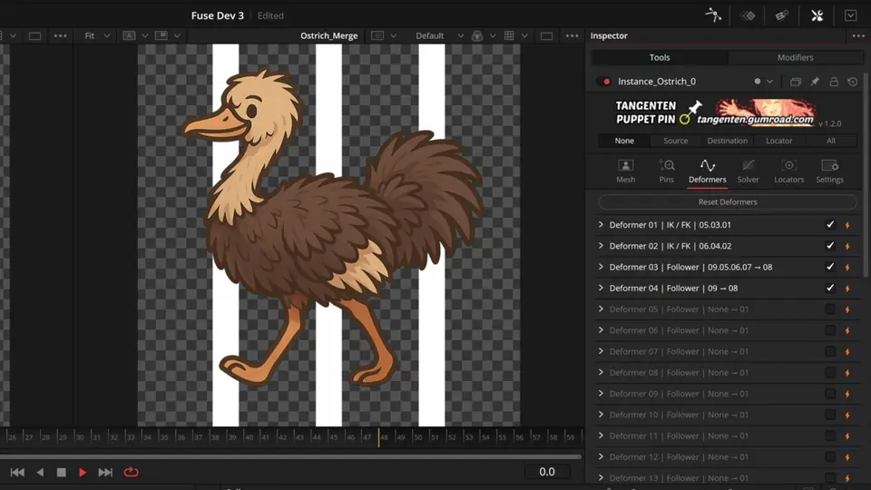871x490 pixels.
Task: Enable Deformer 09 checkbox
Action: click(x=830, y=393)
